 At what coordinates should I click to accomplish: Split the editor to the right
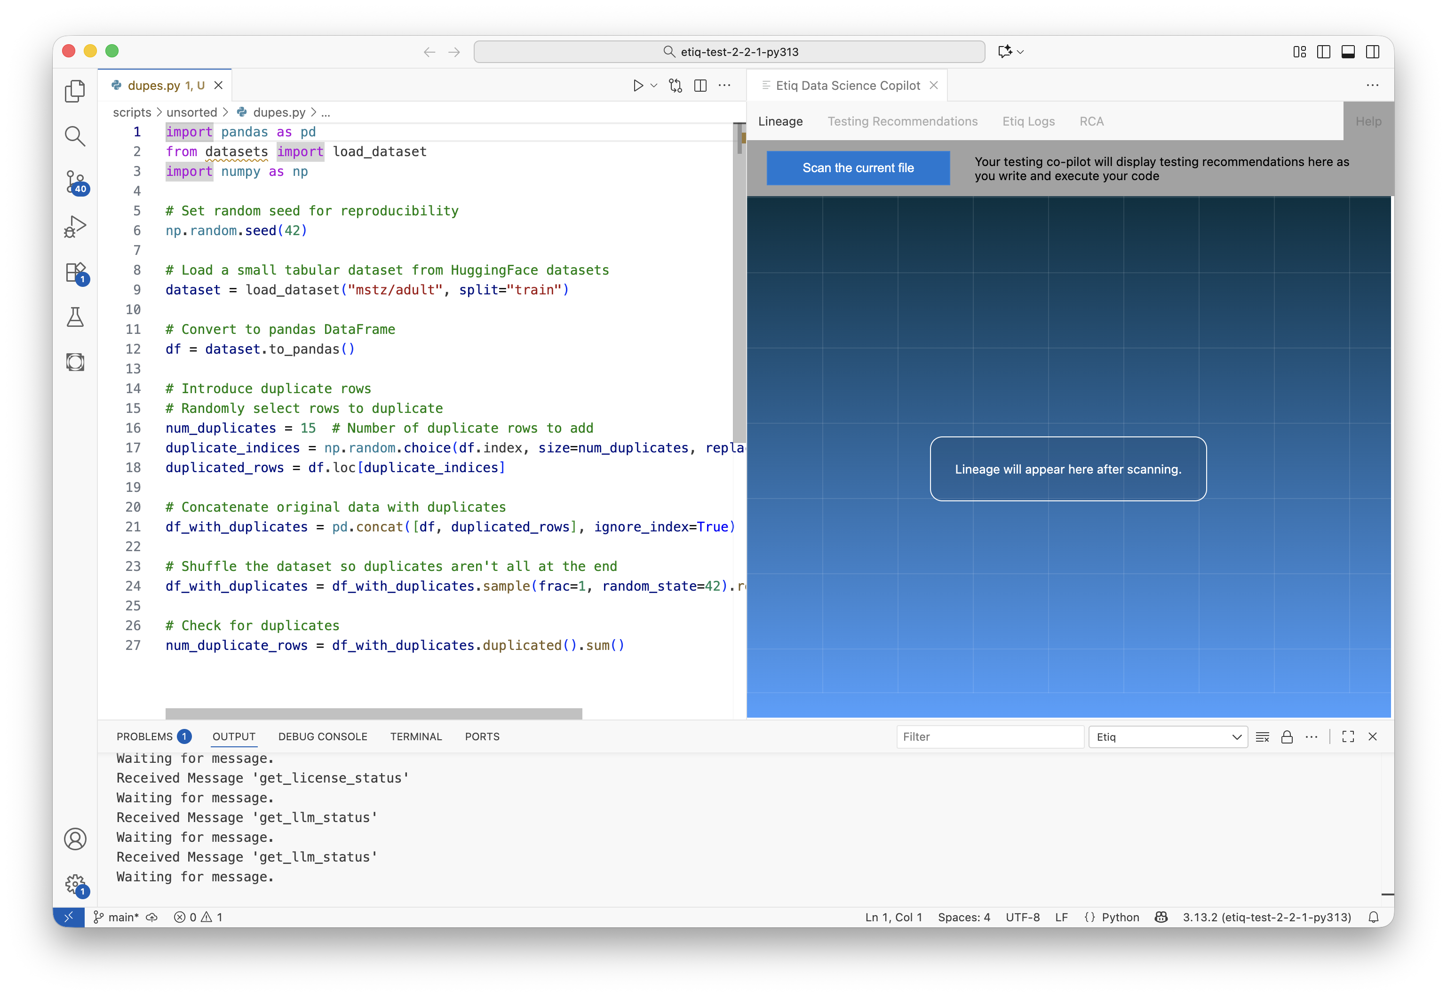(x=700, y=86)
